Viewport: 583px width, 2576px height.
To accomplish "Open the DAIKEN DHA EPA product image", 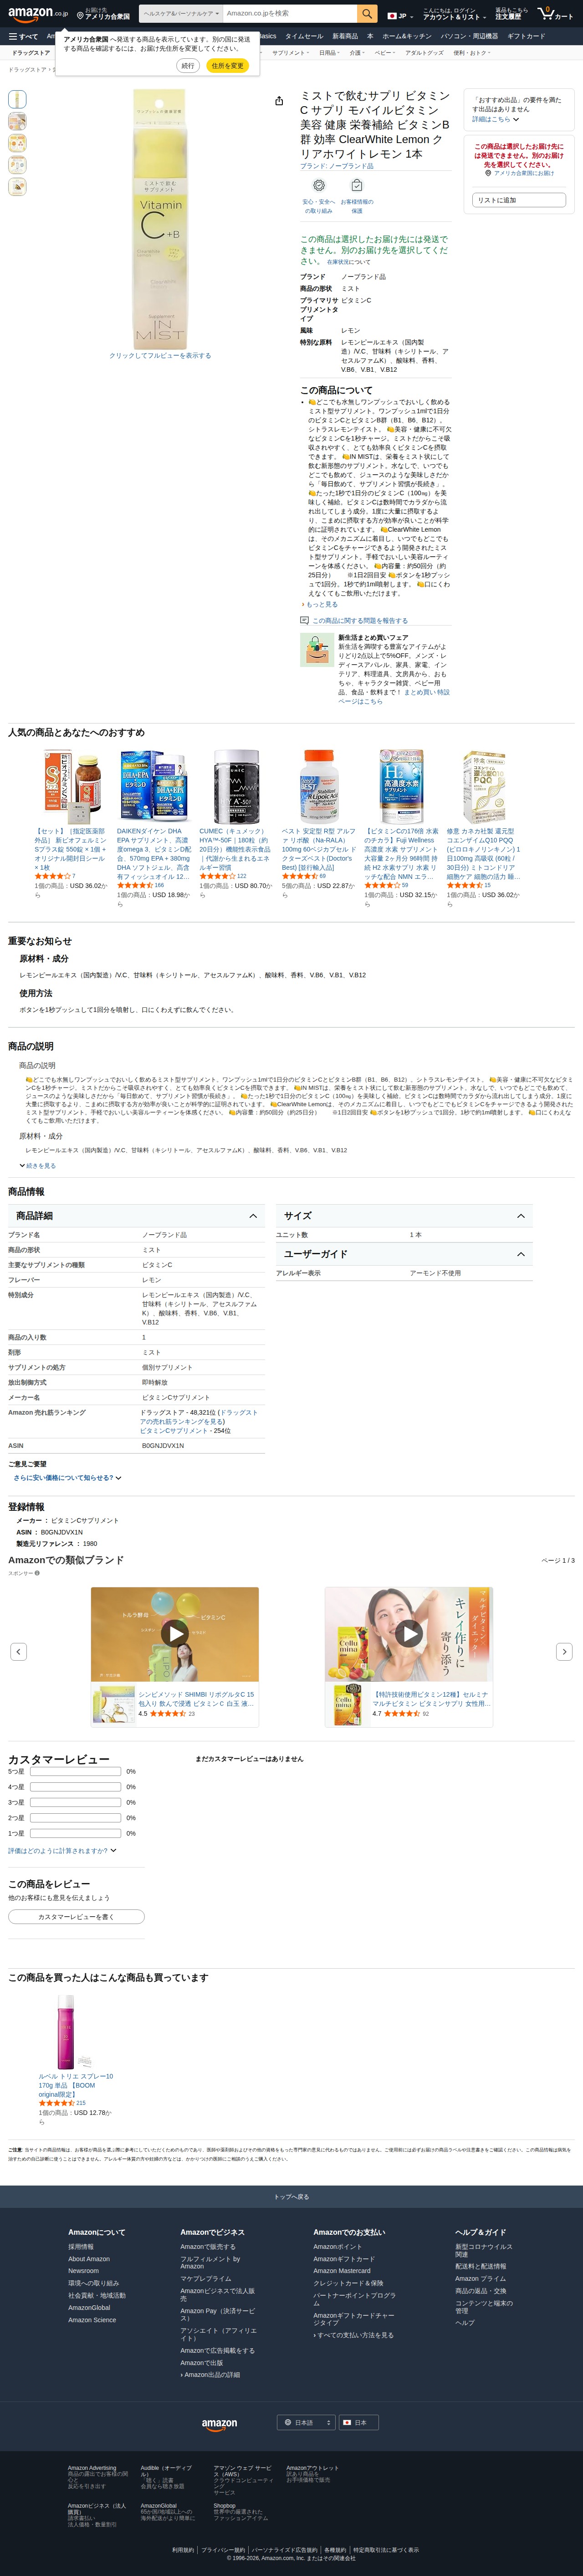I will 154,787.
